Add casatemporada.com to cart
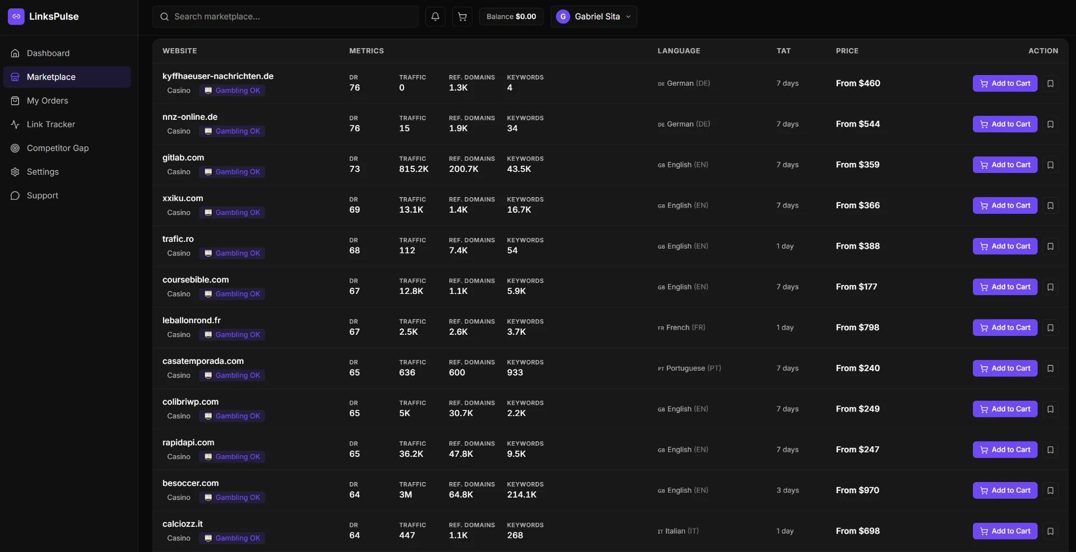 pos(1005,368)
